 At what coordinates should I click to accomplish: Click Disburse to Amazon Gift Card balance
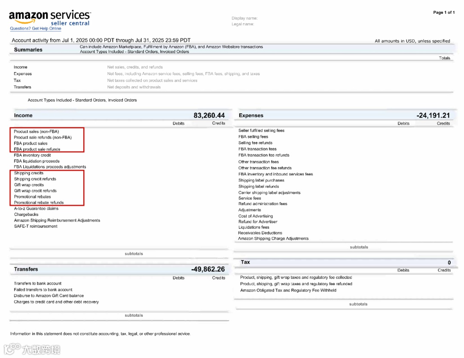tap(49, 296)
